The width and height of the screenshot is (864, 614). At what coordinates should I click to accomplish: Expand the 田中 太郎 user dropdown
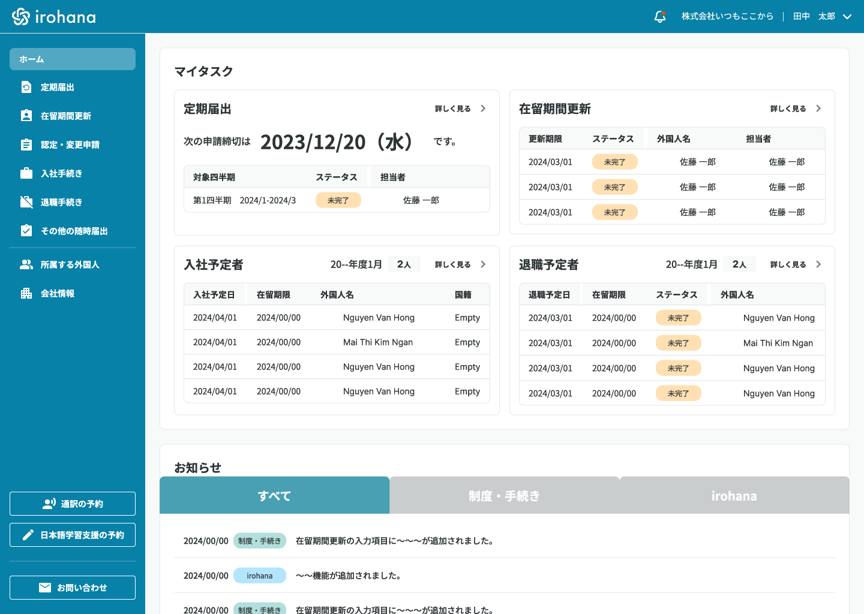click(847, 17)
